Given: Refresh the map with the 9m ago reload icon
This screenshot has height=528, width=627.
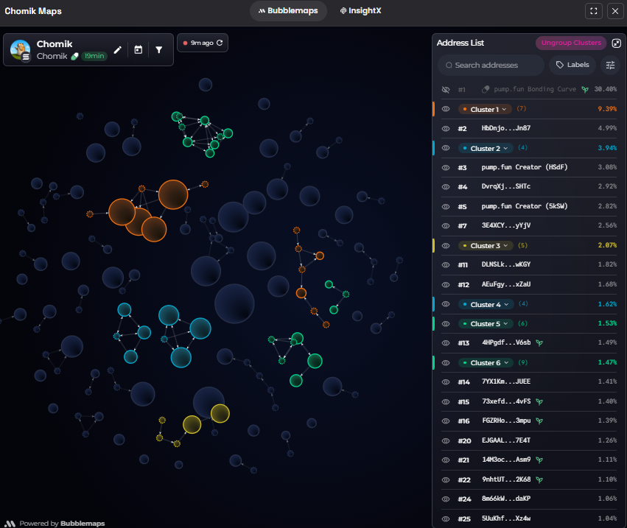Looking at the screenshot, I should pyautogui.click(x=220, y=43).
